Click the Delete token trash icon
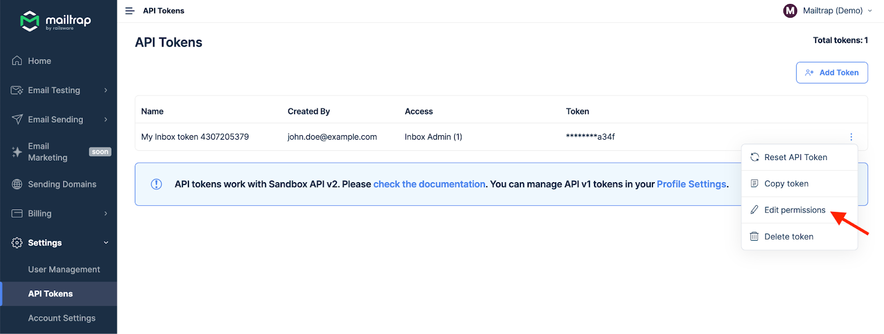The height and width of the screenshot is (334, 884). (754, 236)
